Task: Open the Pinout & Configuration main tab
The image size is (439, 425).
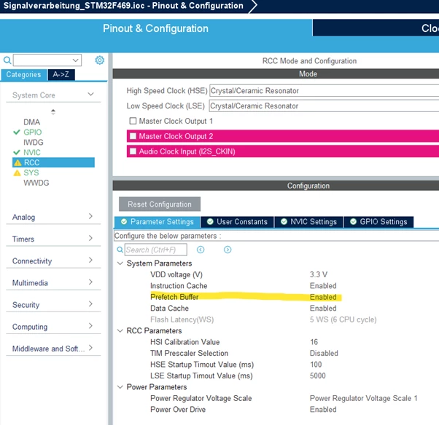Action: click(x=155, y=28)
